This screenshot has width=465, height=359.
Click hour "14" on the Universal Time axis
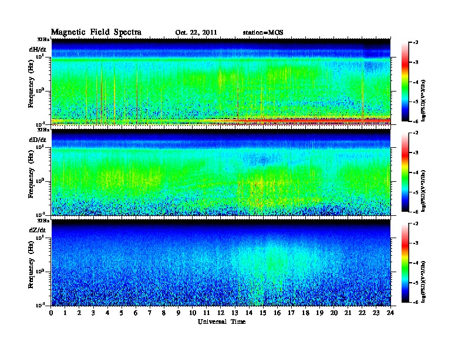[249, 313]
